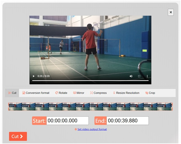The image size is (181, 144).
Task: Switch to the Rotate tab
Action: click(x=61, y=93)
